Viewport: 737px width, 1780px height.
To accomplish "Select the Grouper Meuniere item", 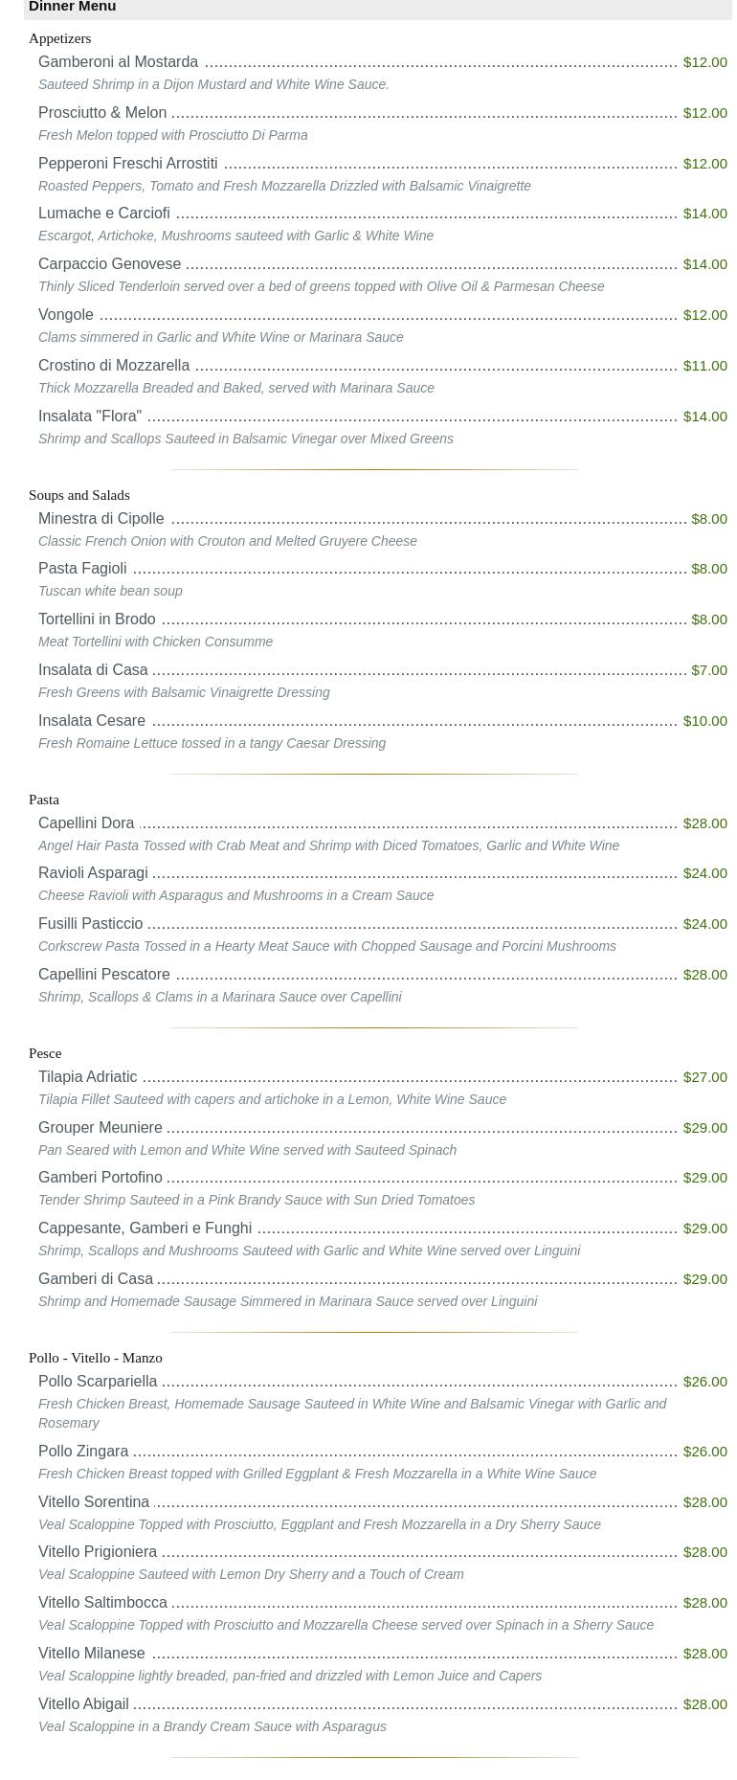I will [100, 1128].
